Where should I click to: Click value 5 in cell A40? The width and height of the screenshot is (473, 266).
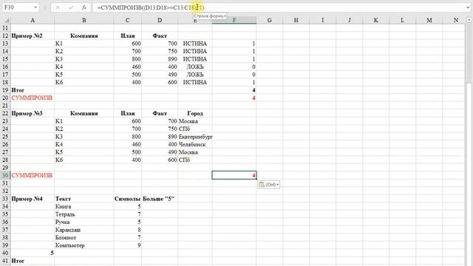(x=33, y=253)
